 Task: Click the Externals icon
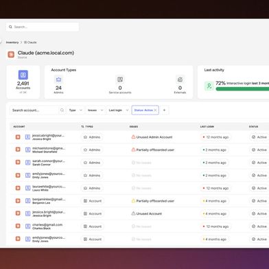(x=180, y=80)
